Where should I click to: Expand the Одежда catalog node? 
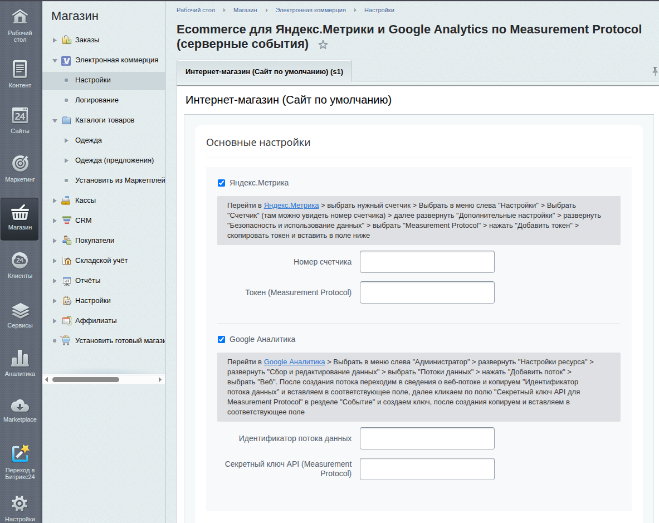[x=66, y=140]
